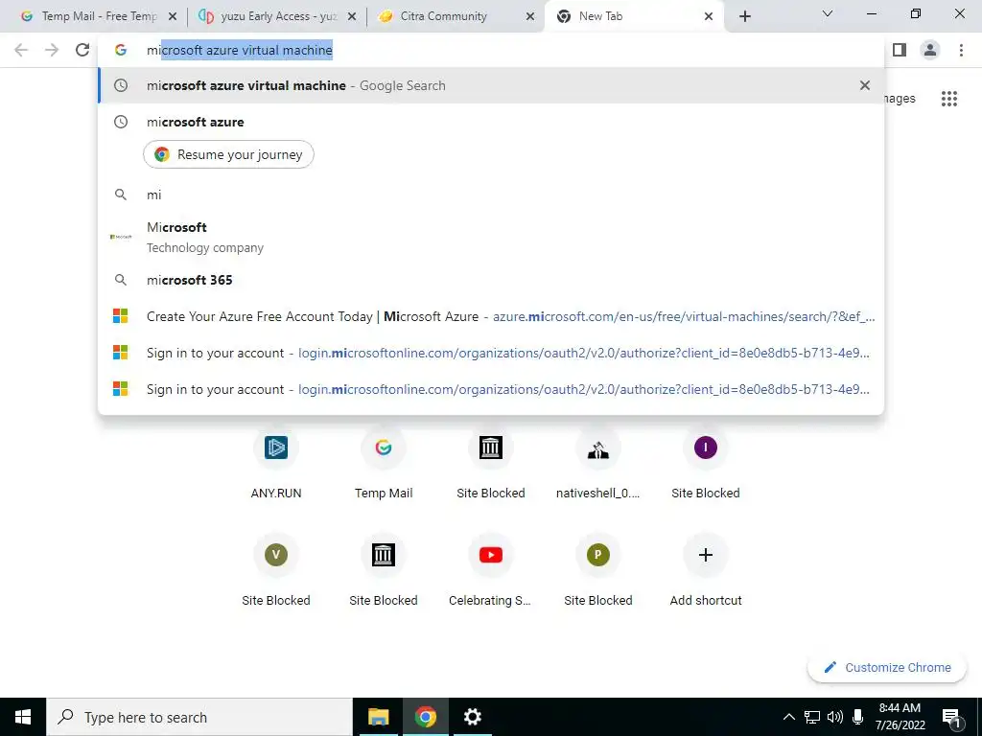This screenshot has height=736, width=982.
Task: Open a new tab with plus button
Action: coord(744,16)
